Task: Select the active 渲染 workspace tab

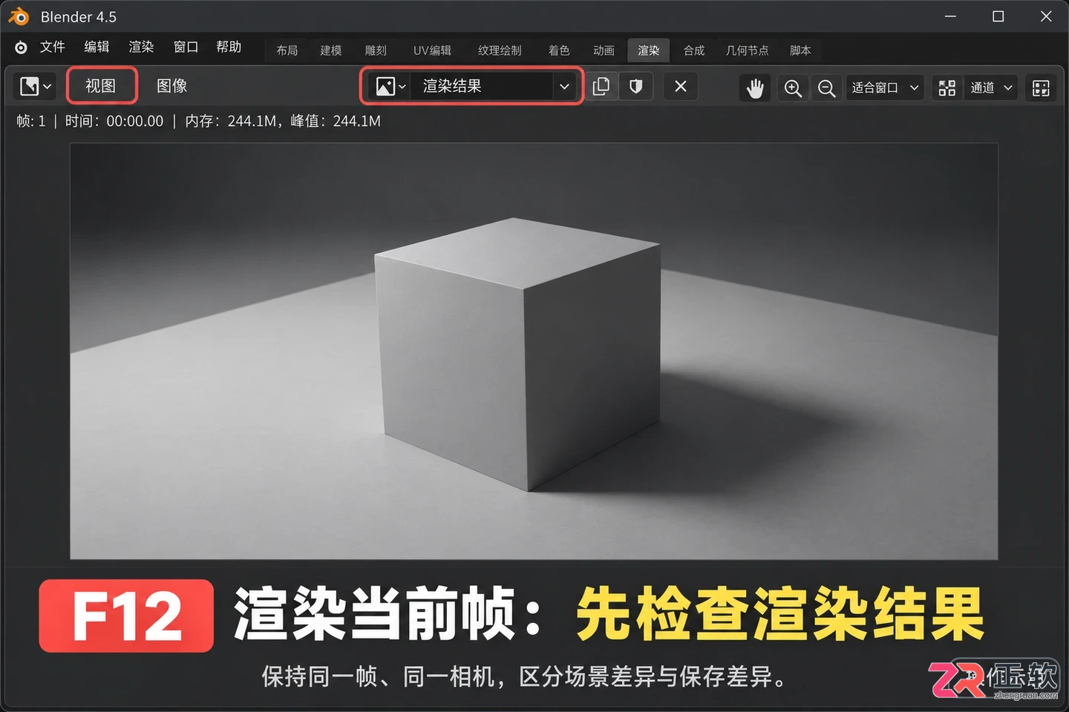Action: coord(648,50)
